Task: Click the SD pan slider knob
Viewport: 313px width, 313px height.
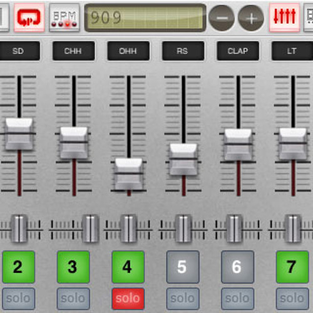Action: tap(19, 228)
